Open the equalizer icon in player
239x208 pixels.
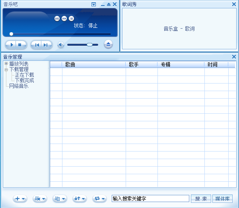[64, 19]
